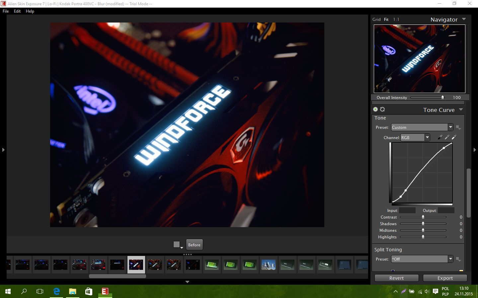Screen dimensions: 478x298
Task: Expand the left side panel arrow
Action: [x=3, y=150]
